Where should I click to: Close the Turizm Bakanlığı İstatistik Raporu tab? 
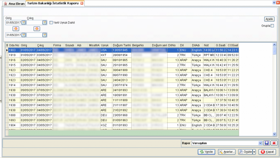pos(82,3)
